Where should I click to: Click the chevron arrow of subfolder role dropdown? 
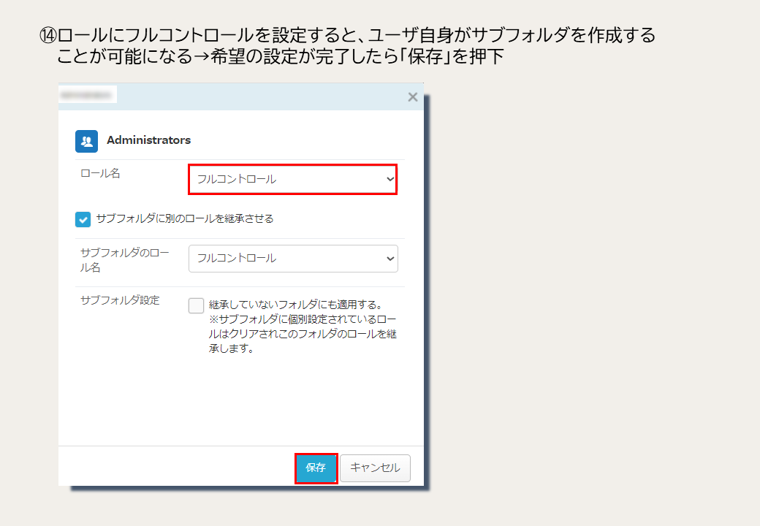[389, 258]
